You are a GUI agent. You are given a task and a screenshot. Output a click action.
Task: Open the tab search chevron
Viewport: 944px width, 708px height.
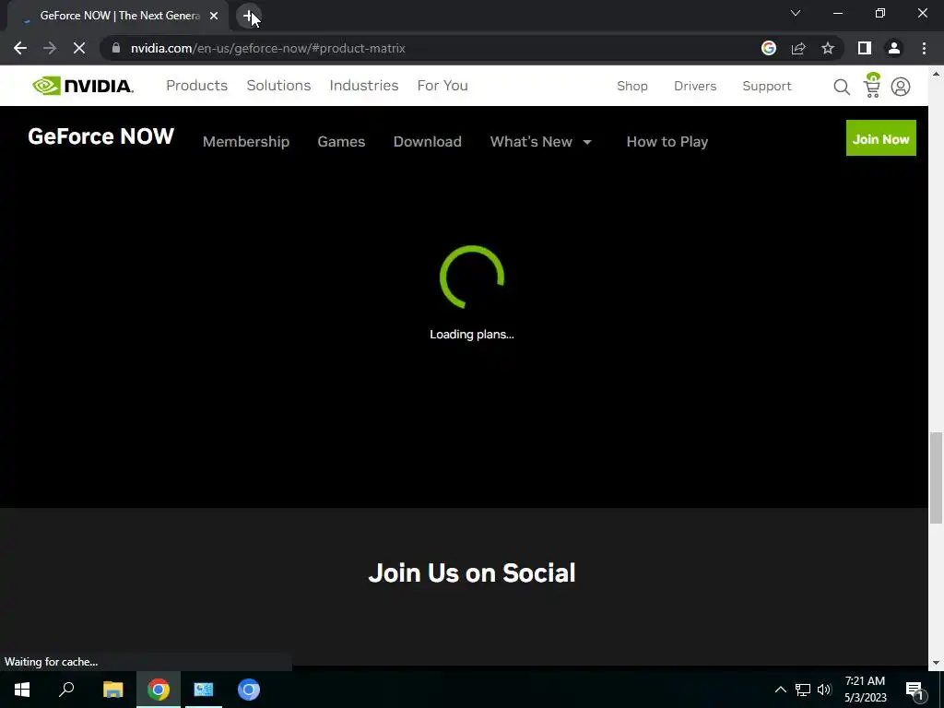coord(796,13)
